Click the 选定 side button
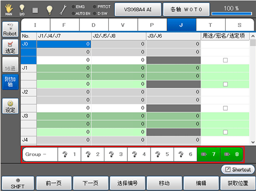Image resolution: width=256 pixels, height=191 pixels. click(10, 47)
